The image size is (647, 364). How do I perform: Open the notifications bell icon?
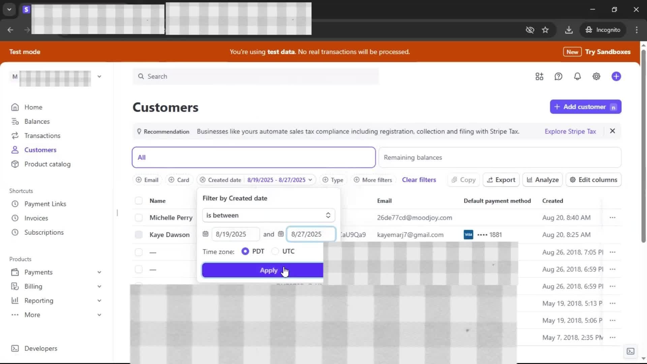pos(577,77)
